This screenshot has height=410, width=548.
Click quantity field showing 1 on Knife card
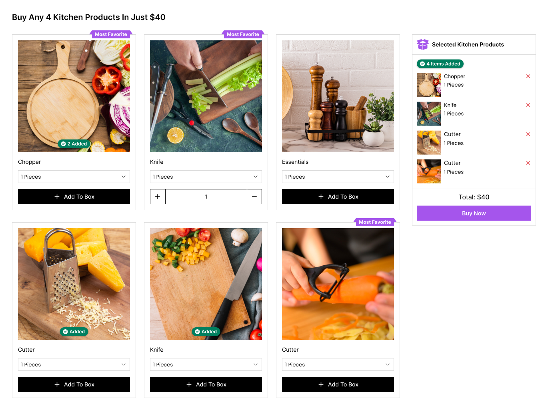point(206,197)
